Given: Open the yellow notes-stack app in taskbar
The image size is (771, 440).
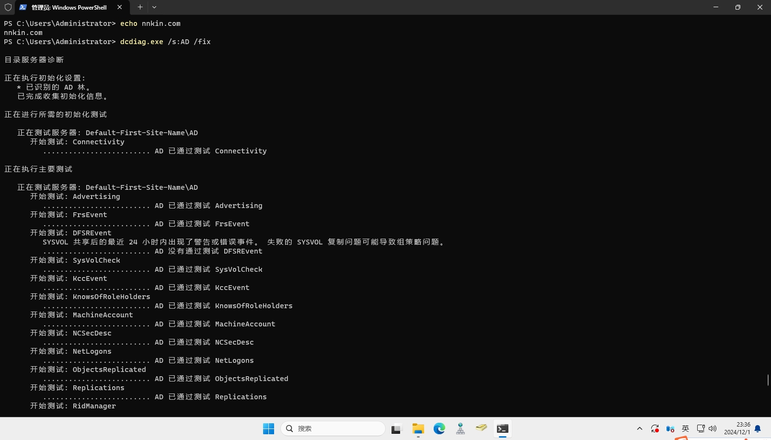Looking at the screenshot, I should click(481, 428).
